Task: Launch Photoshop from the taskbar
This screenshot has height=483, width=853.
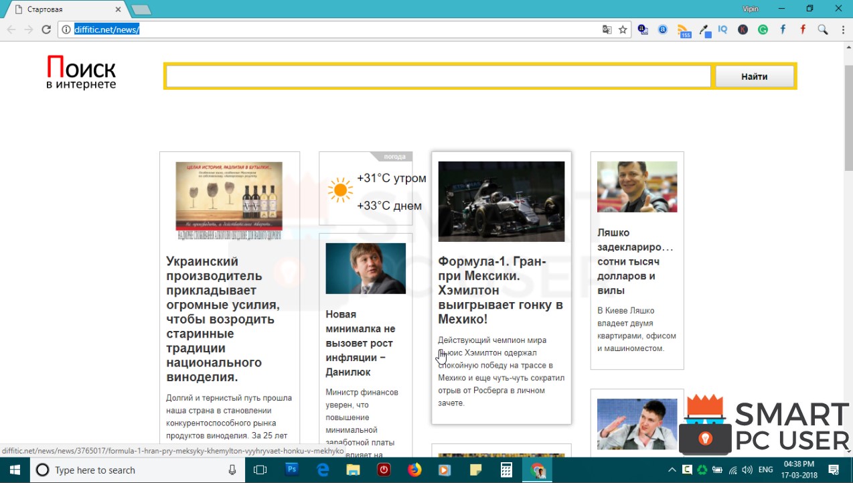Action: [291, 470]
